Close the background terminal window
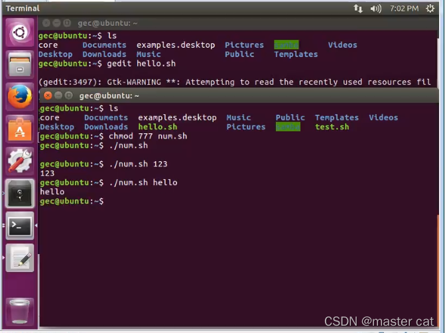 point(46,23)
